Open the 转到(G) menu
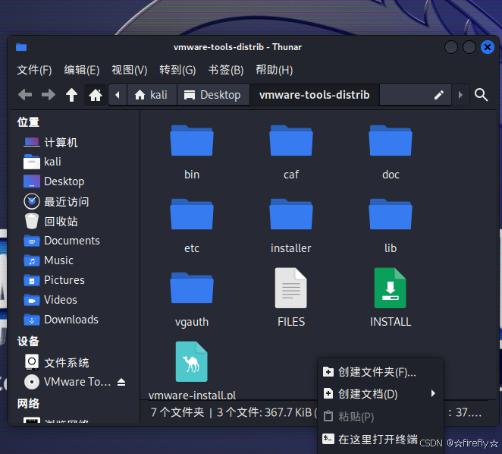 click(177, 70)
